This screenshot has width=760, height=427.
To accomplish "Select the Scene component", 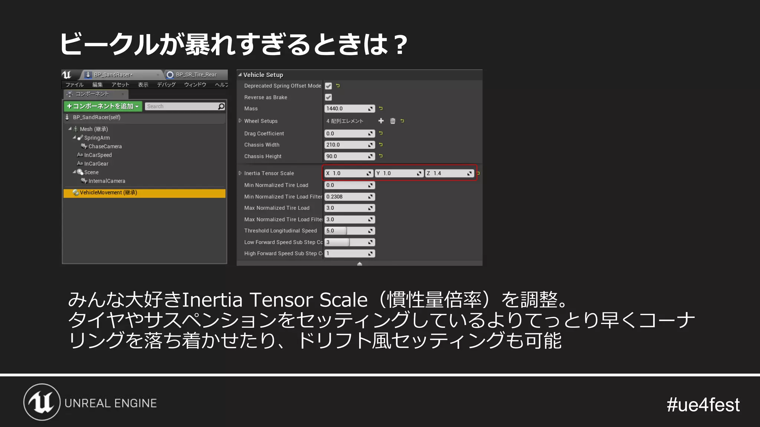I will [91, 172].
